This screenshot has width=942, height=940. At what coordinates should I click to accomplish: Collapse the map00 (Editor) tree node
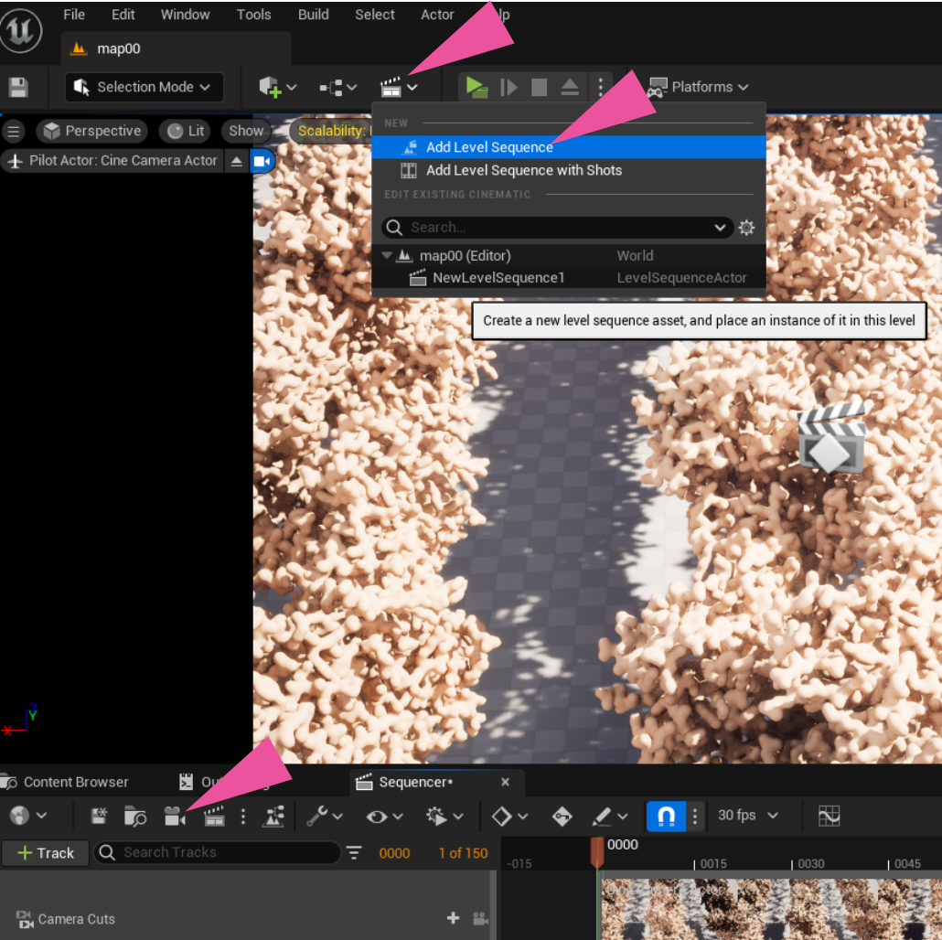pyautogui.click(x=387, y=256)
